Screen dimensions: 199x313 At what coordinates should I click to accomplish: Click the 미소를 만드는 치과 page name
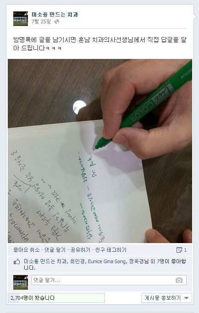click(x=54, y=15)
